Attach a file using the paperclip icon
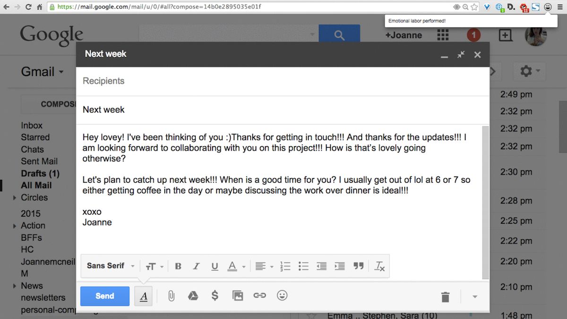 coord(172,296)
